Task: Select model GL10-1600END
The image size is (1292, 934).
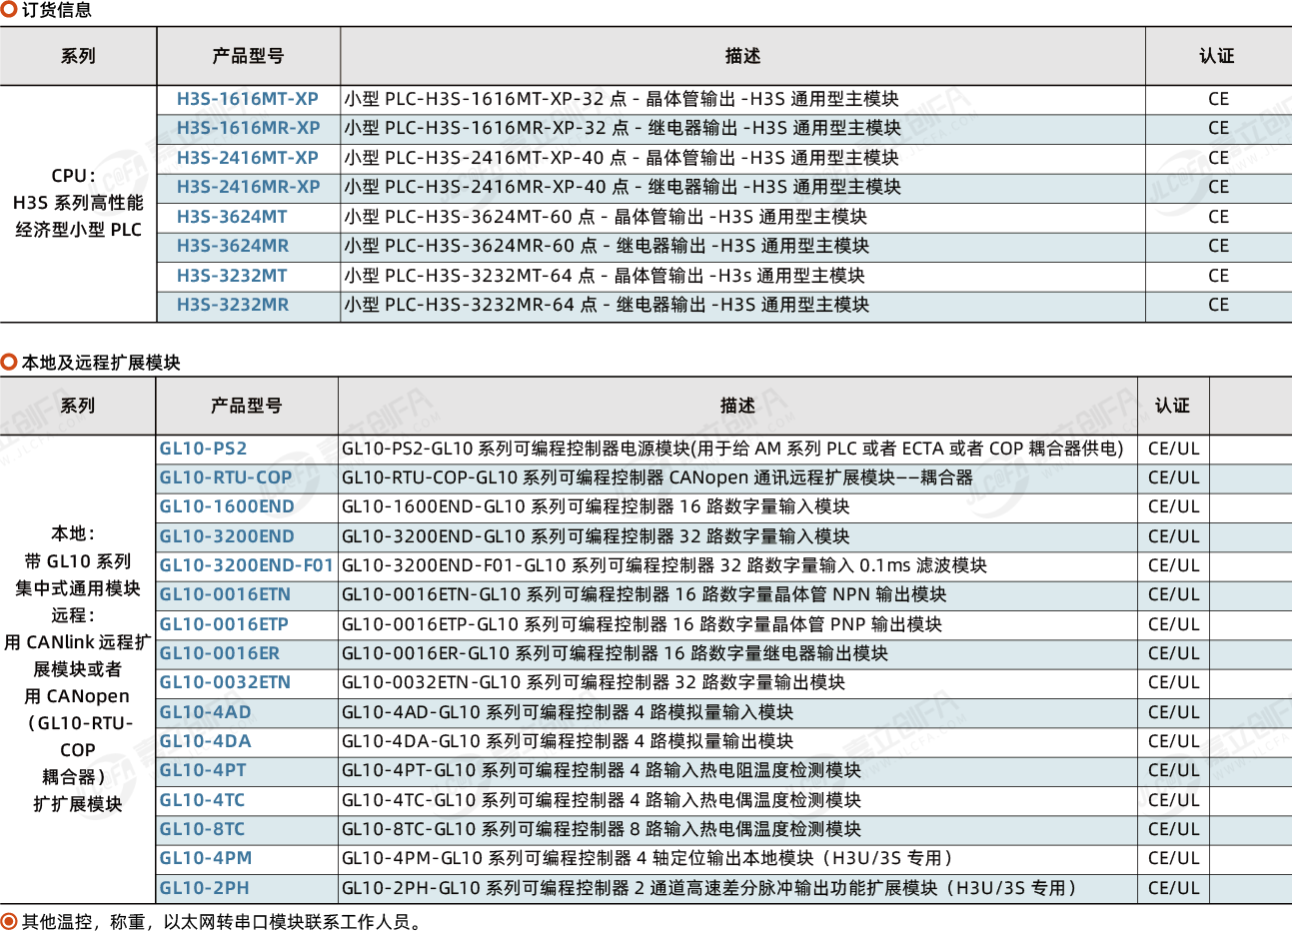Action: coord(227,506)
